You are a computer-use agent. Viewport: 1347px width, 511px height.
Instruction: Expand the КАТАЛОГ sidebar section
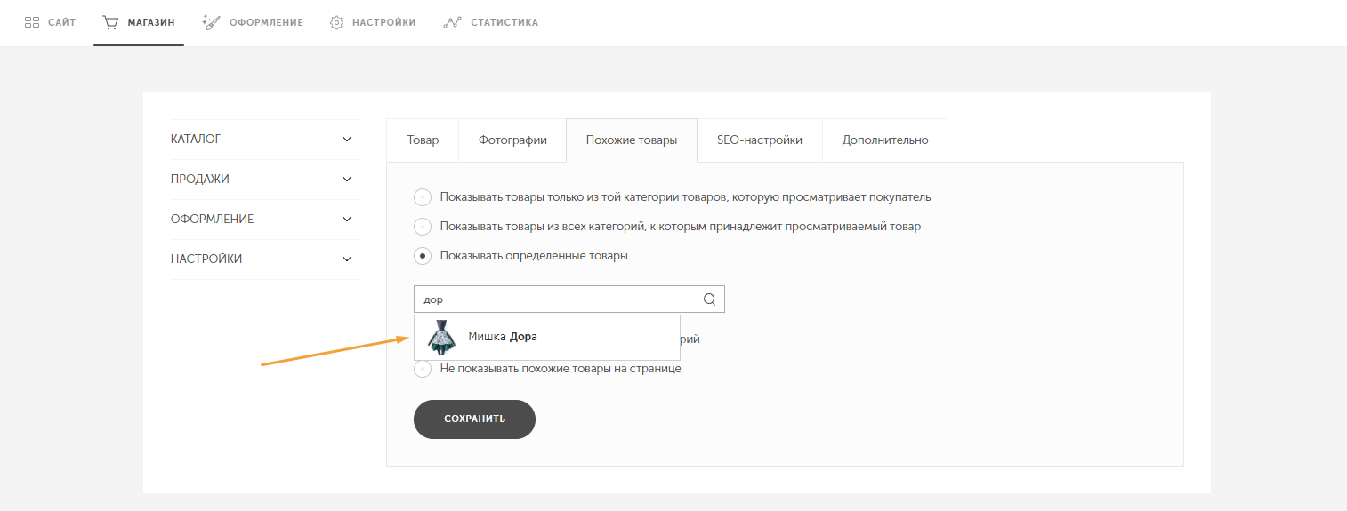pos(264,140)
